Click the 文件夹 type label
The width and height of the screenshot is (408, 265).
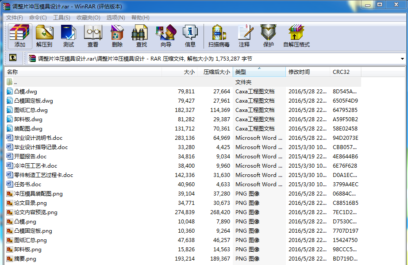coord(243,82)
